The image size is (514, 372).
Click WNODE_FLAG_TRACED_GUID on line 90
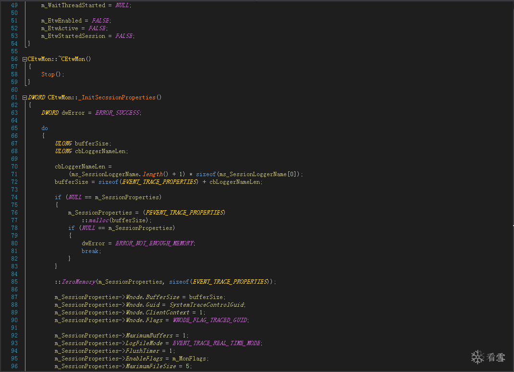pyautogui.click(x=210, y=320)
